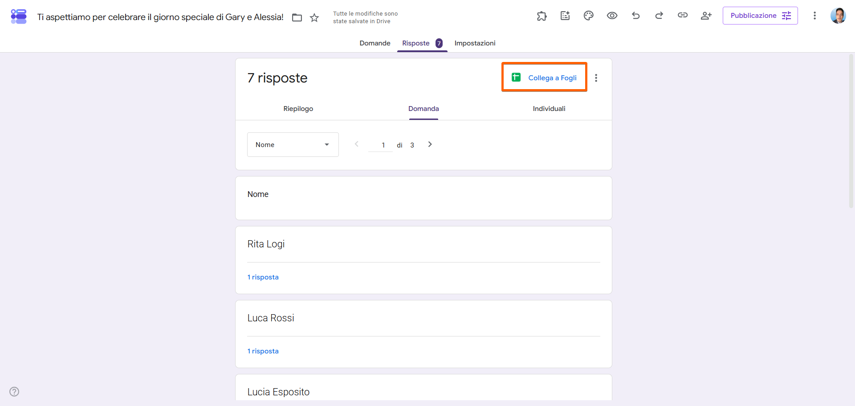Switch to the Domande tab

(375, 43)
